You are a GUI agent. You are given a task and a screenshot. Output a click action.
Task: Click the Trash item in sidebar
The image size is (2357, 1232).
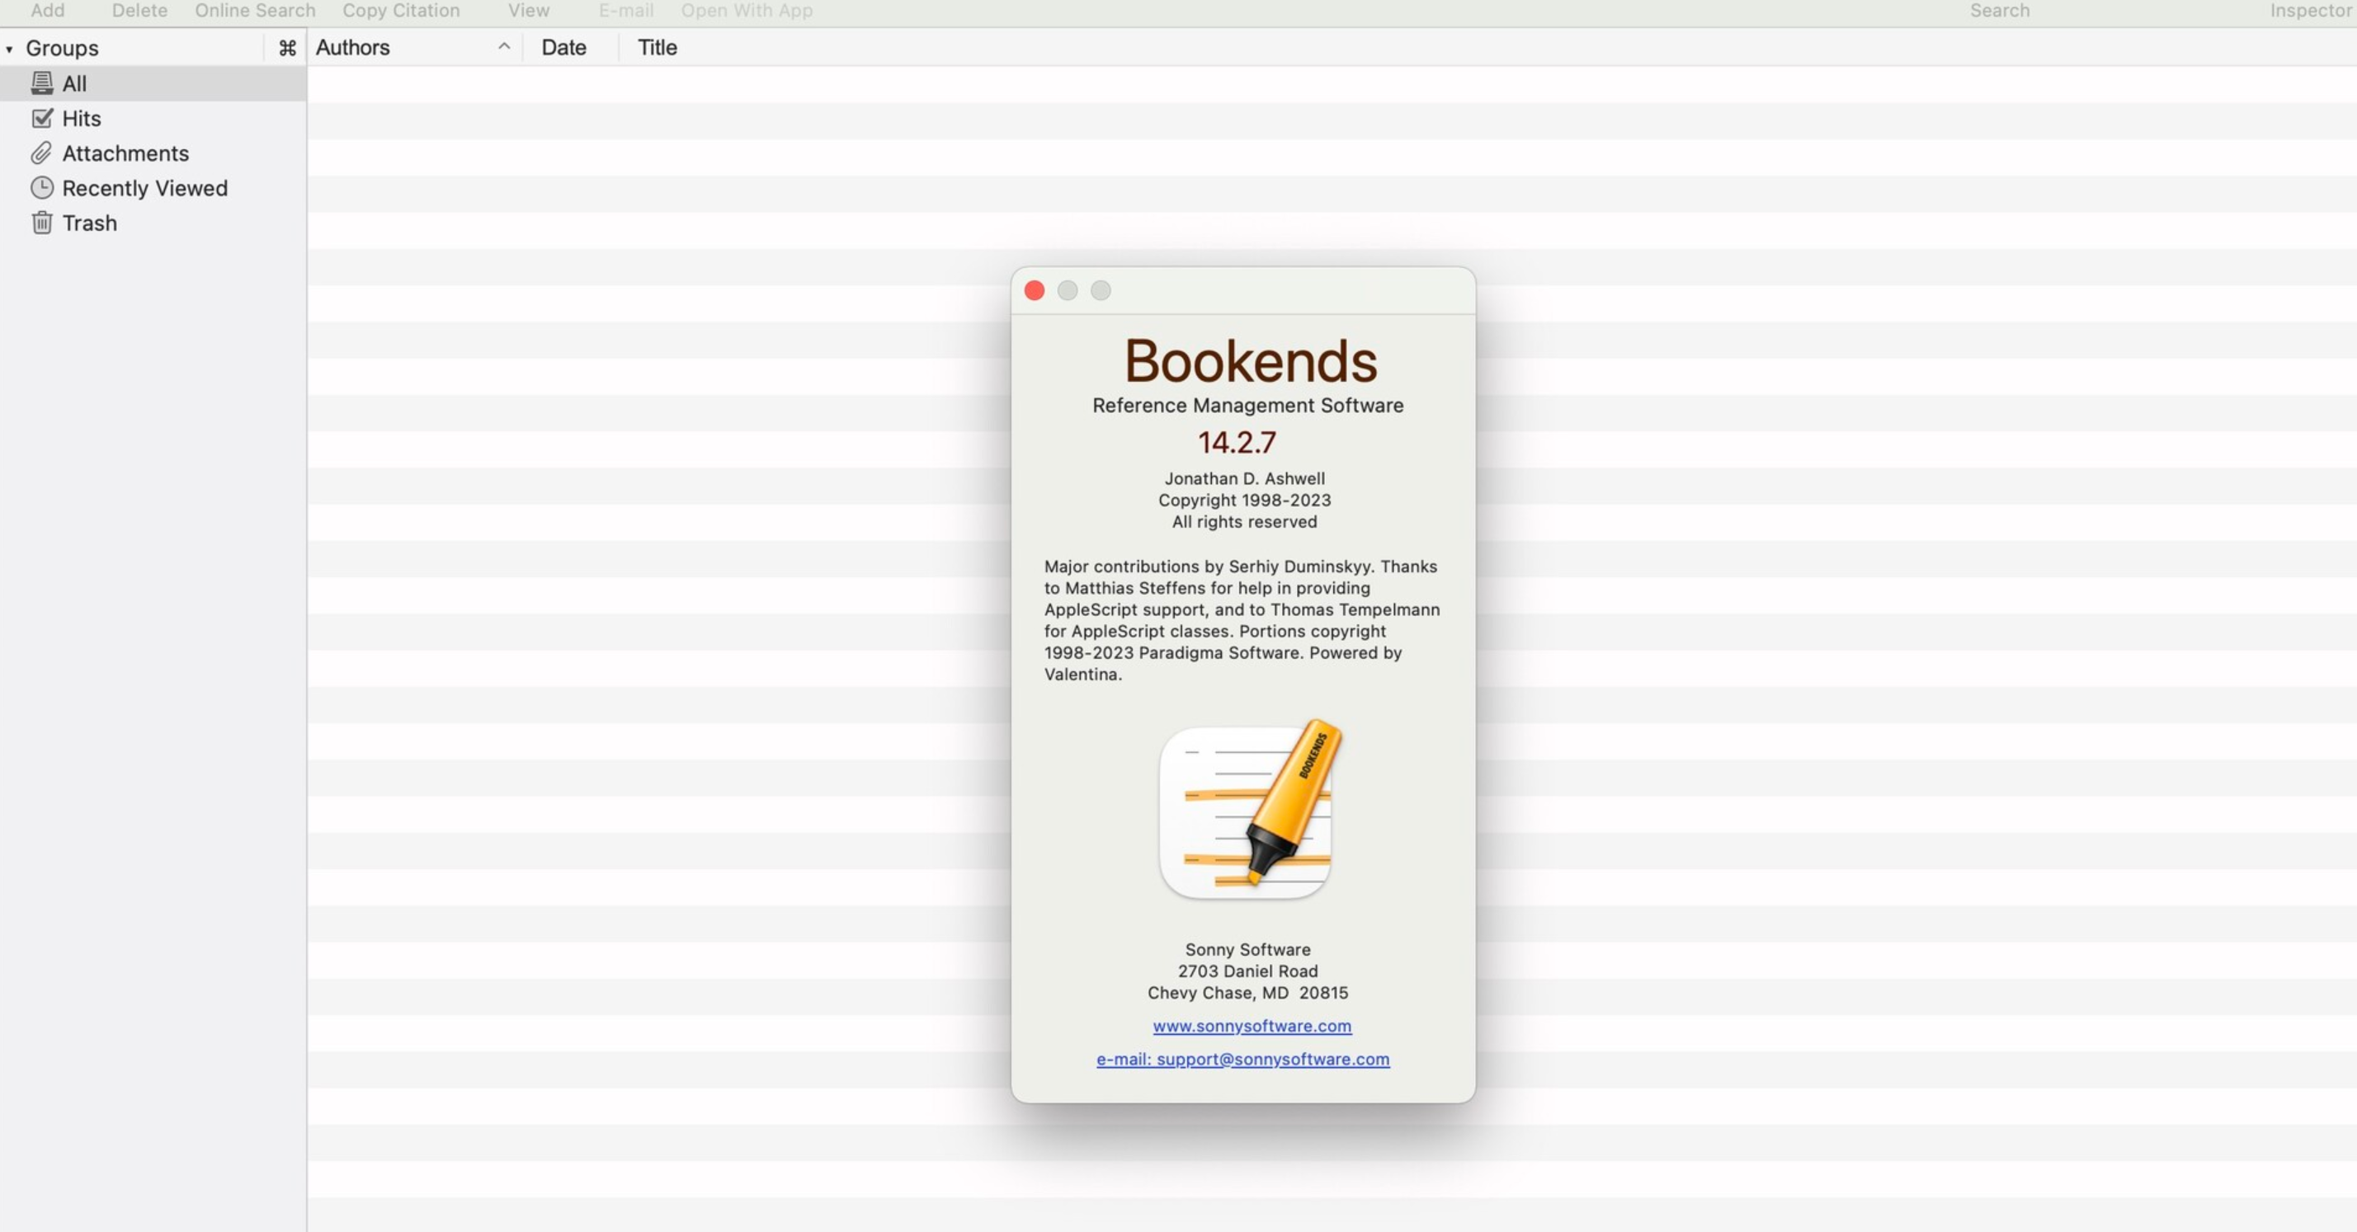coord(89,223)
